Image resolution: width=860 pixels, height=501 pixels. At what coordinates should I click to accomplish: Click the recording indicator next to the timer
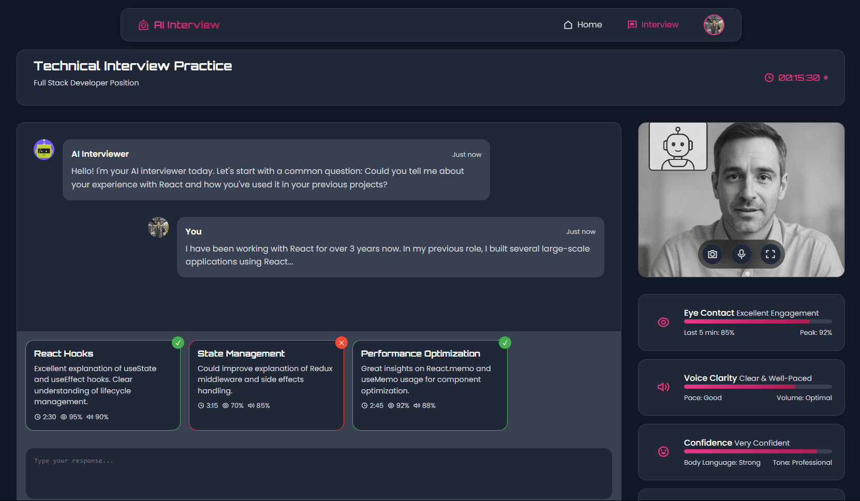[x=826, y=77]
